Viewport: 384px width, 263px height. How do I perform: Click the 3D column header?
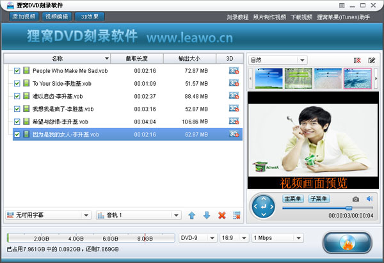click(230, 58)
